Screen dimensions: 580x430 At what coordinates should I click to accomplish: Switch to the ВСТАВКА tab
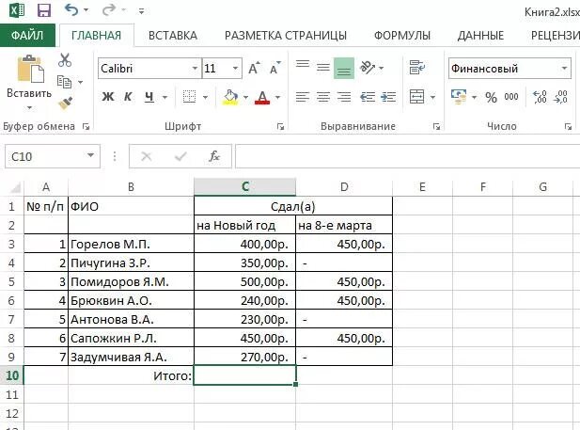173,36
